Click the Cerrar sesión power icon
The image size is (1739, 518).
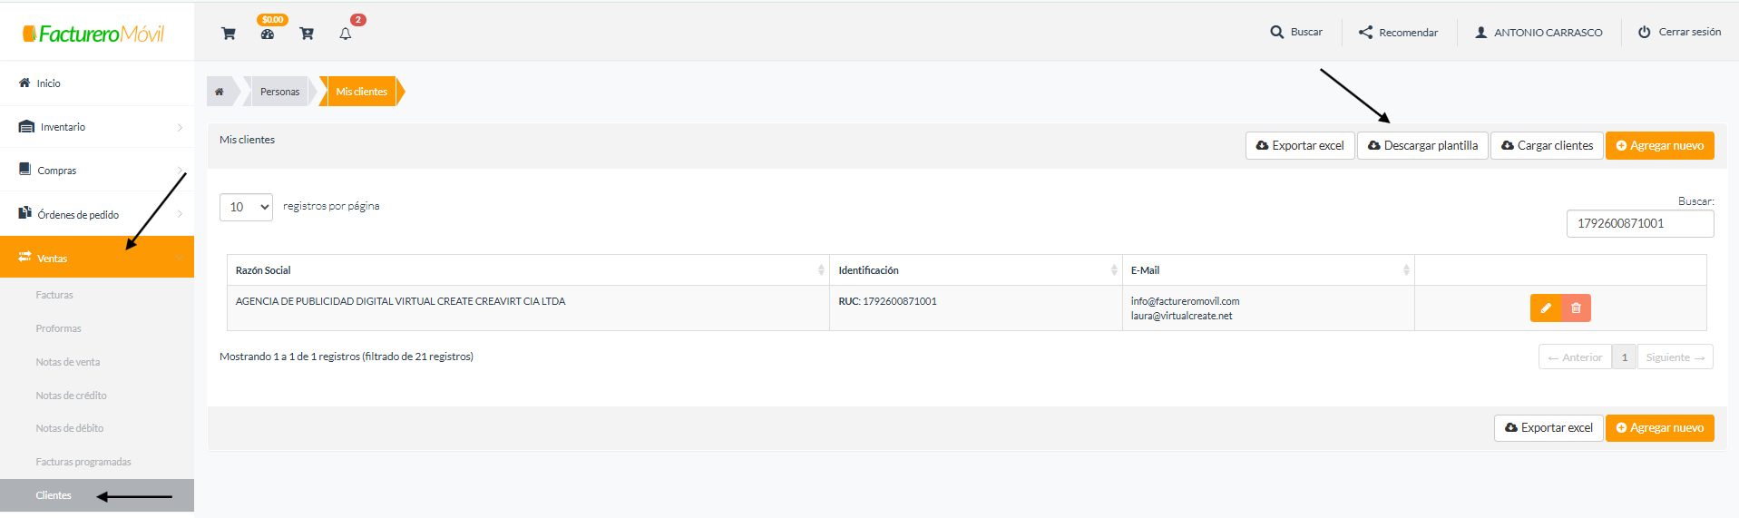point(1644,32)
